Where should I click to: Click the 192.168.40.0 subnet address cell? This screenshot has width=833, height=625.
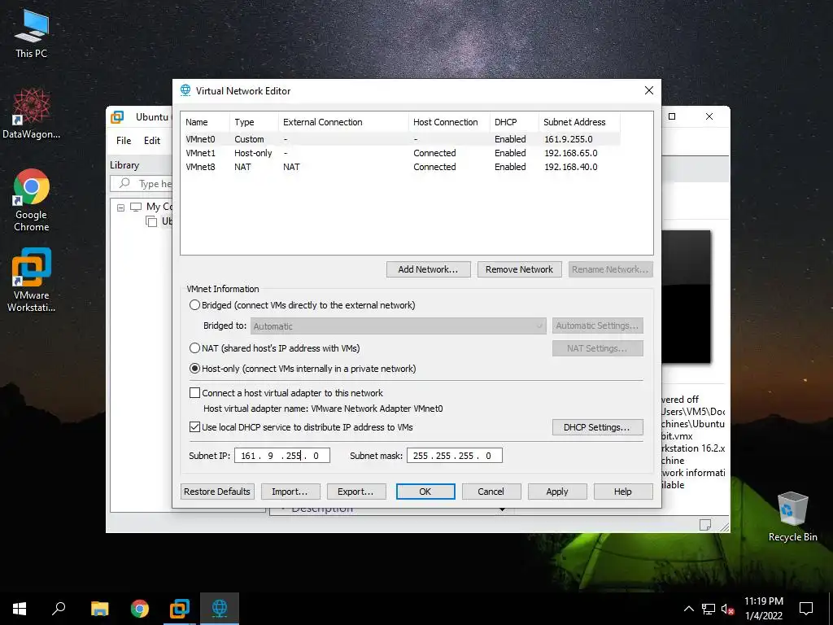[570, 167]
